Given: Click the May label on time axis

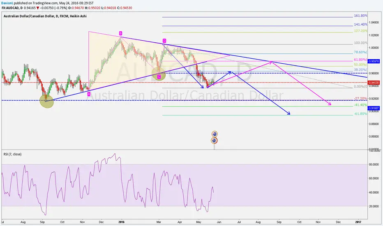Looking at the screenshot, I should click(198, 222).
